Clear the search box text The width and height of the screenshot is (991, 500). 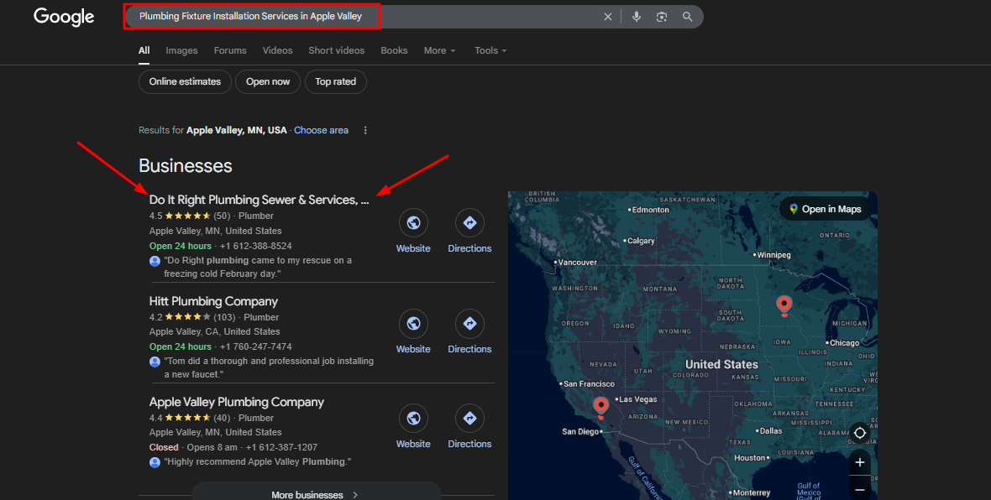tap(608, 17)
